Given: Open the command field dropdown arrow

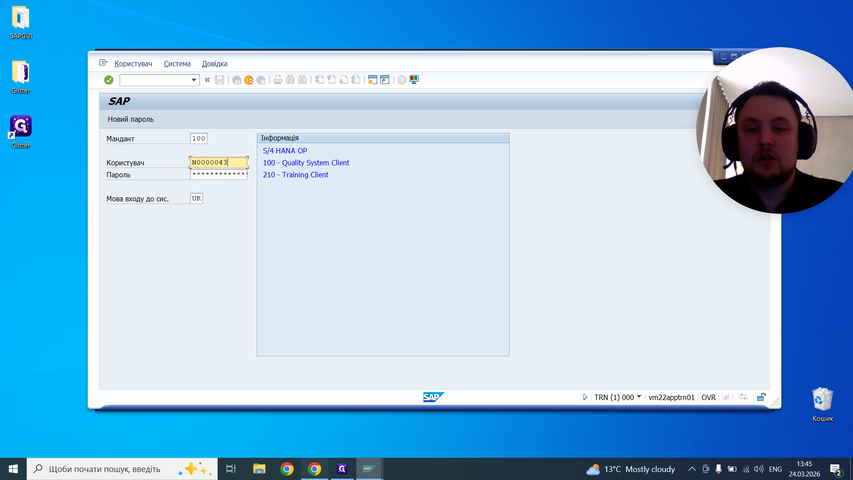Looking at the screenshot, I should [x=194, y=80].
